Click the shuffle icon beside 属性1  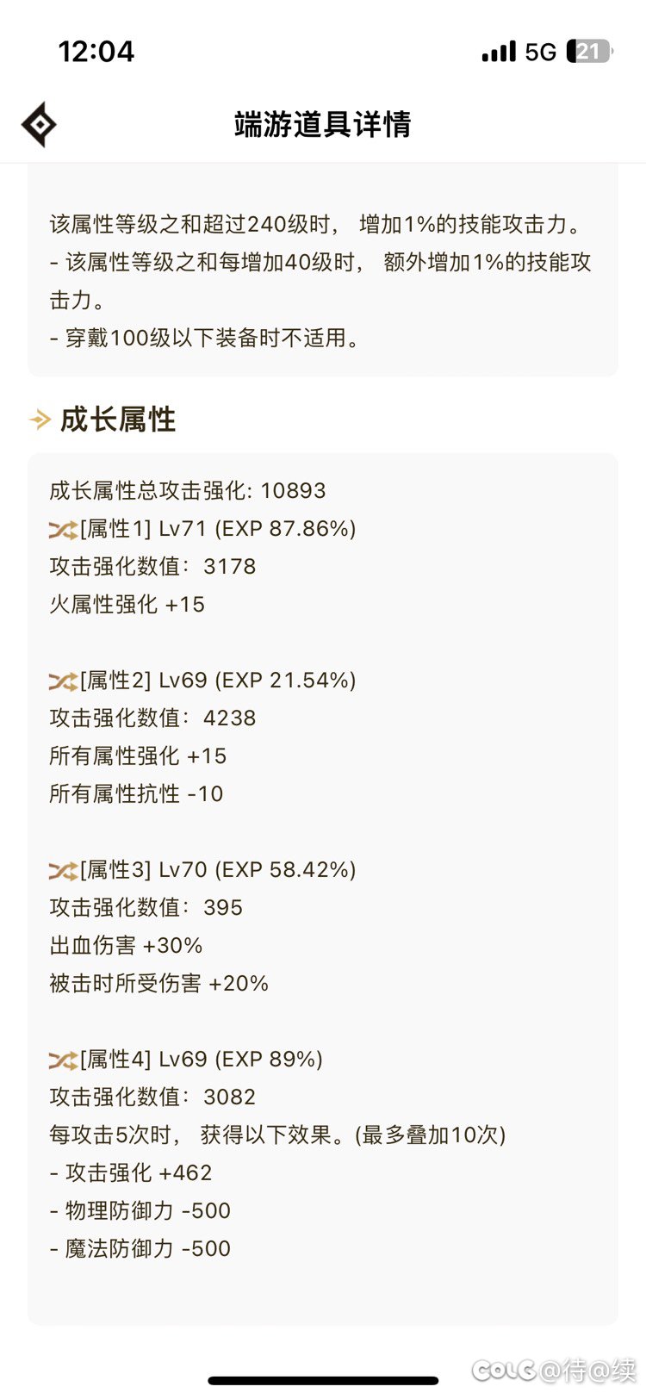(x=63, y=529)
